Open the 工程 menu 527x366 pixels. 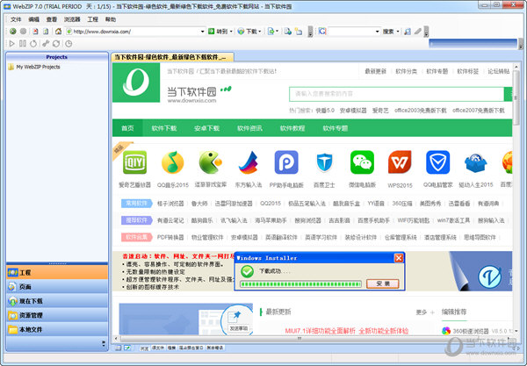click(x=93, y=19)
